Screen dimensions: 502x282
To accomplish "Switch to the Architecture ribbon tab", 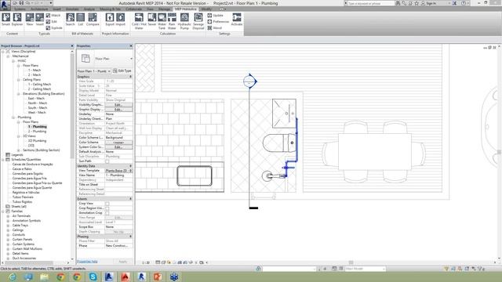I will [x=39, y=9].
